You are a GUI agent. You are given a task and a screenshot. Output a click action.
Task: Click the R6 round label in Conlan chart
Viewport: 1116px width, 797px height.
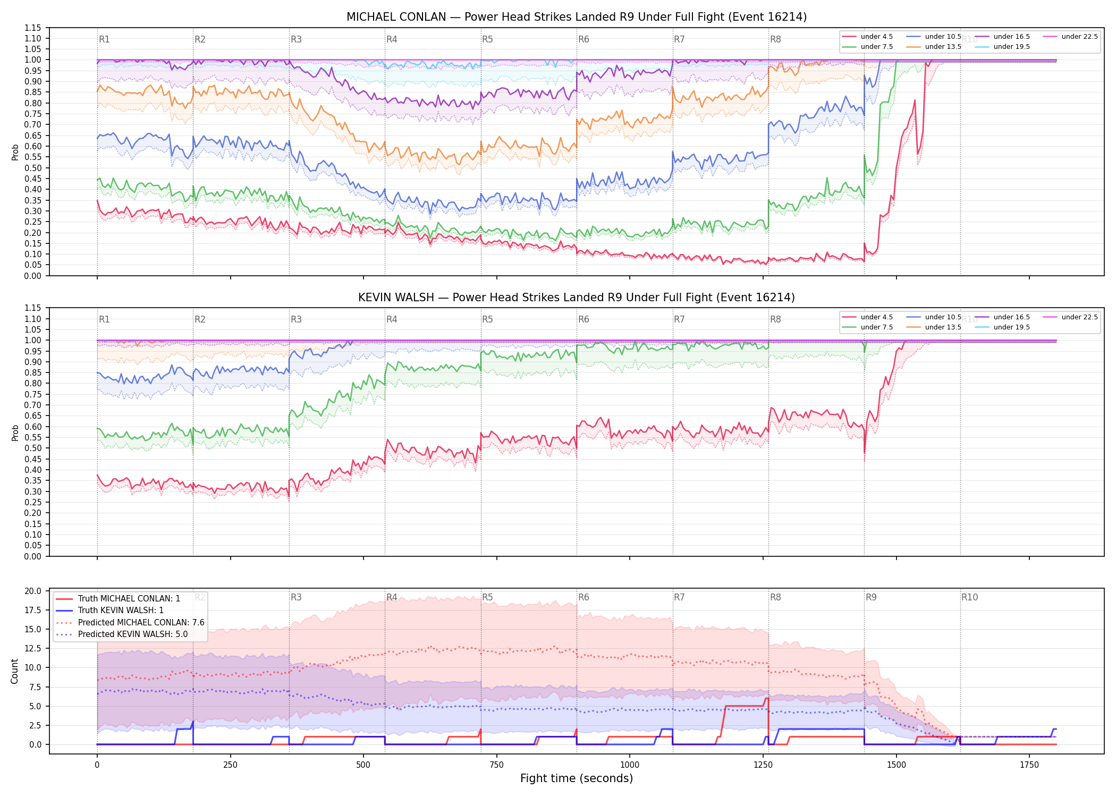click(x=584, y=39)
